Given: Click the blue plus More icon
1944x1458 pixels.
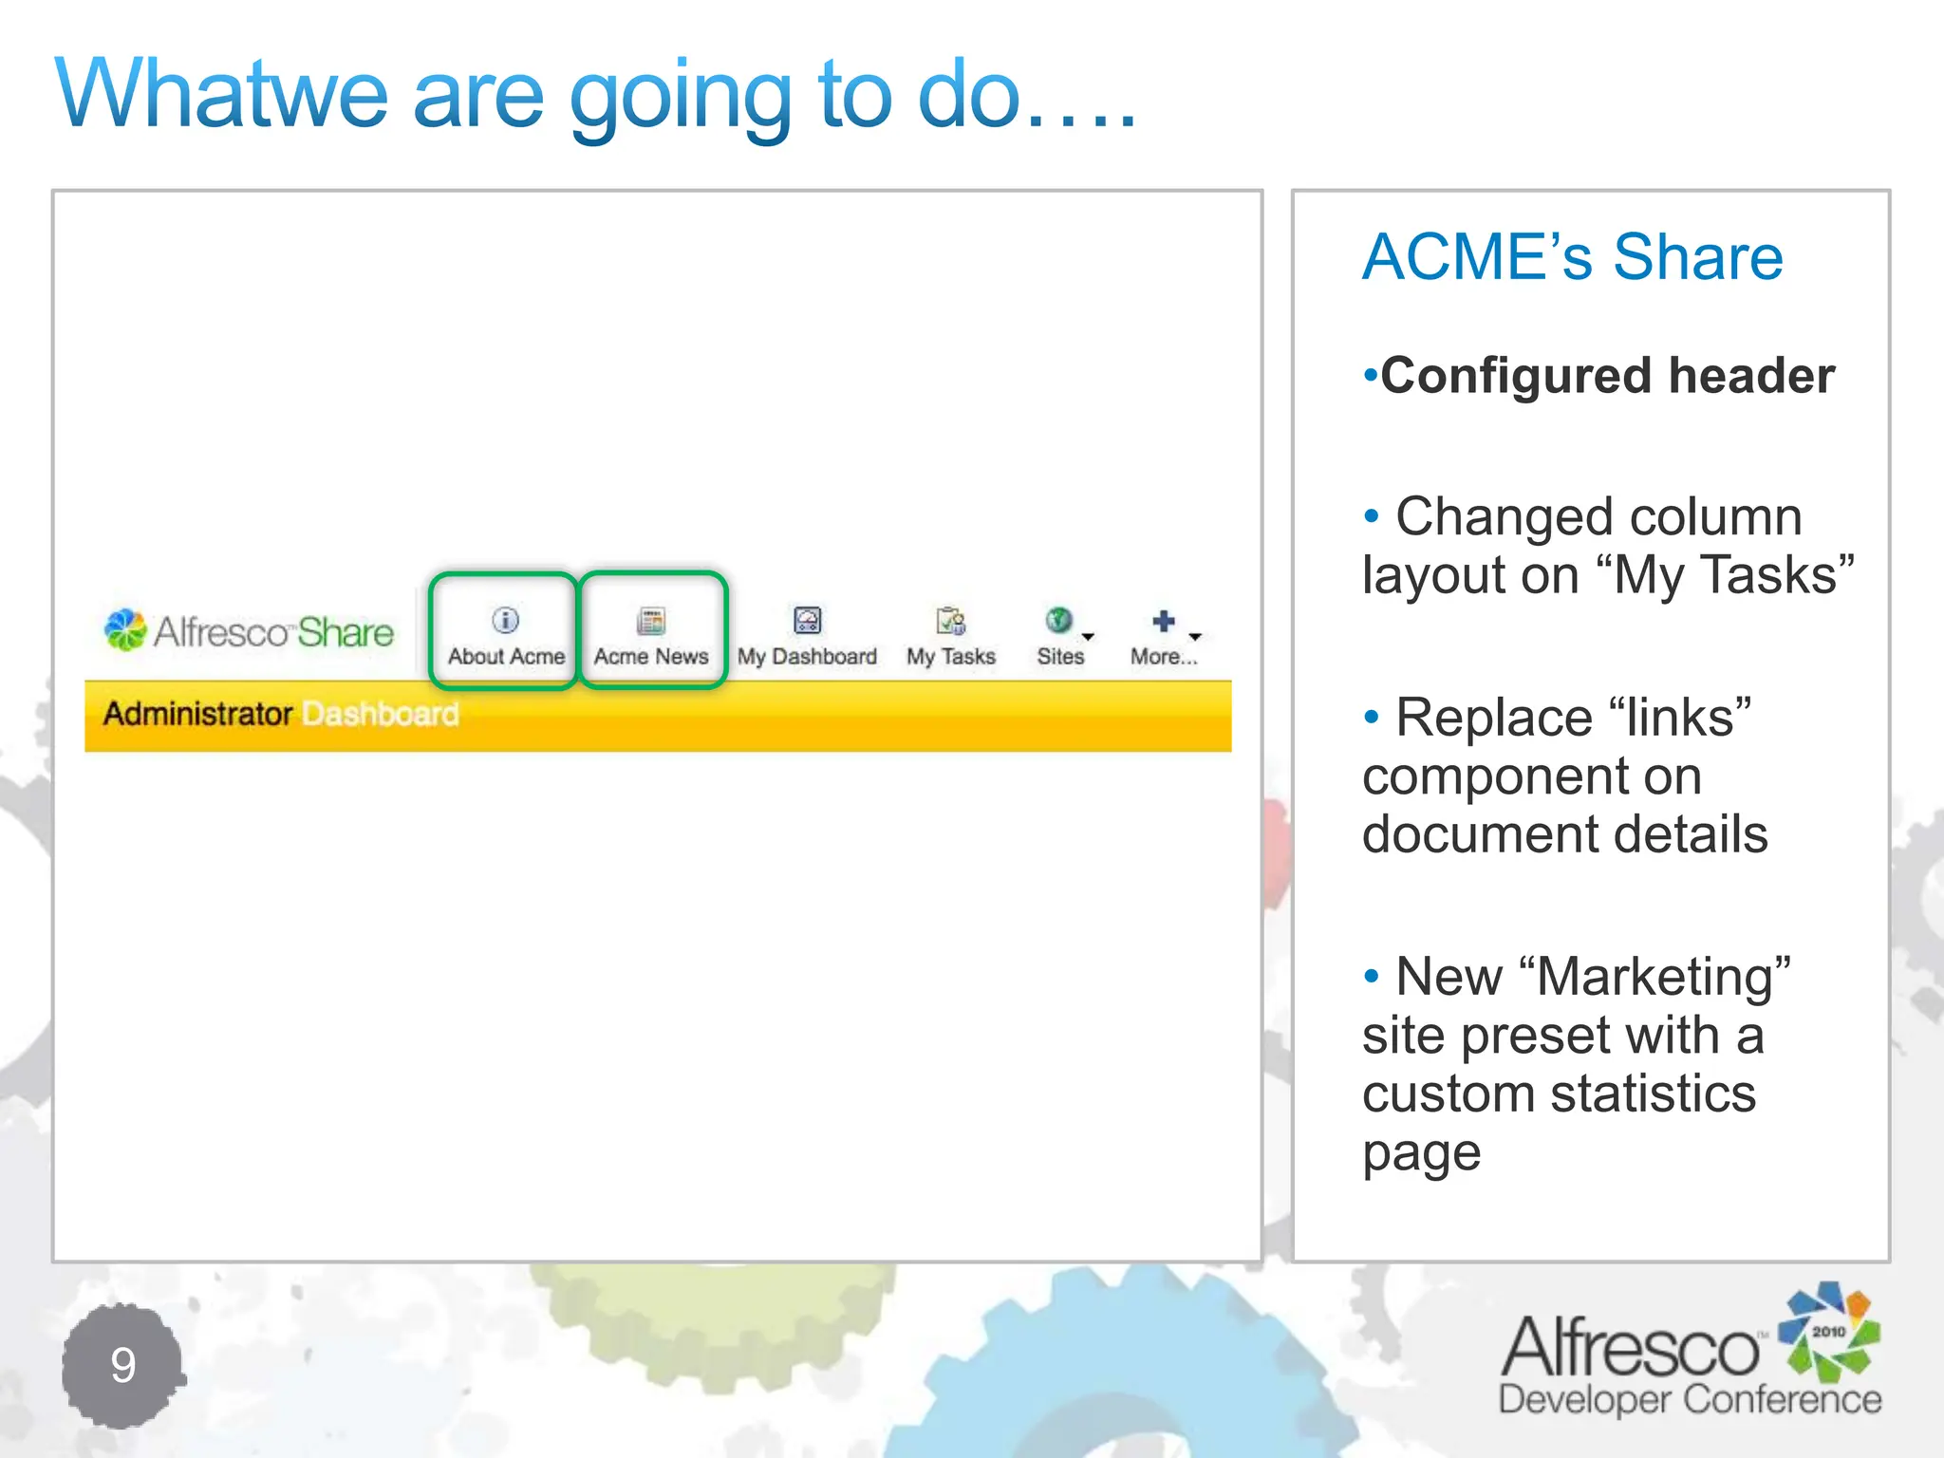Looking at the screenshot, I should pyautogui.click(x=1164, y=621).
